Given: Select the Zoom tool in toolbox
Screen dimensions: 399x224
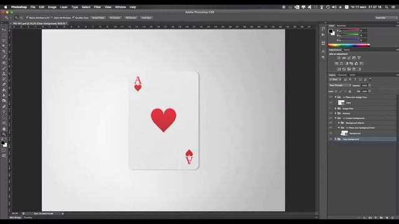Looking at the screenshot, I should tap(4, 134).
